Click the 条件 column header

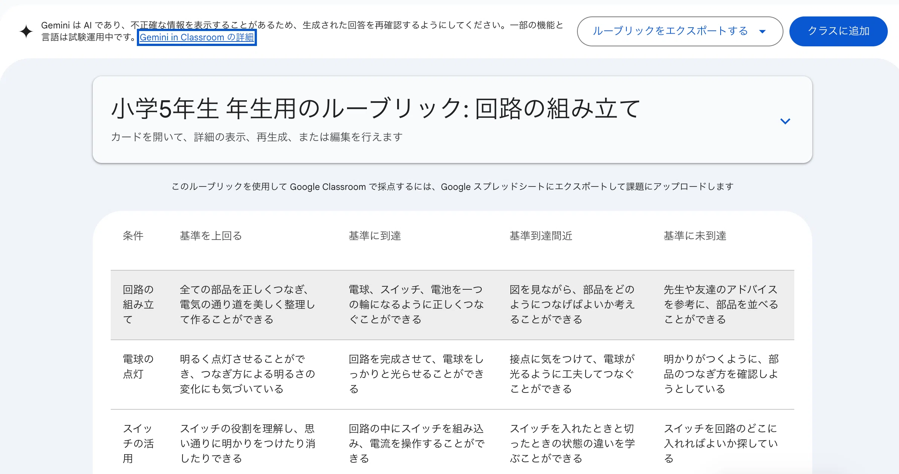click(x=133, y=236)
